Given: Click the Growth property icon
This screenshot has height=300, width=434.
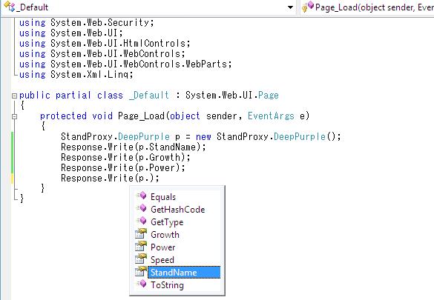Looking at the screenshot, I should [141, 233].
